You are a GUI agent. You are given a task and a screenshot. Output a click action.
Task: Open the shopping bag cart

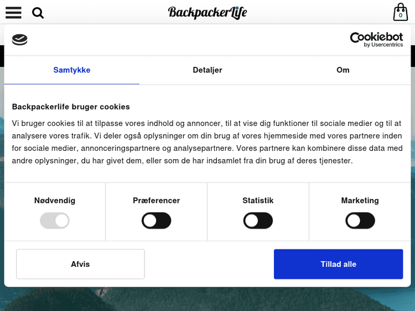pyautogui.click(x=400, y=12)
